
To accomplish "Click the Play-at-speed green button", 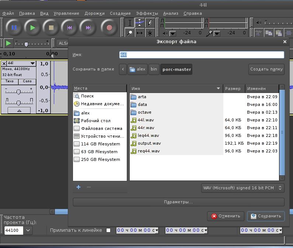I will pyautogui.click(x=8, y=43).
